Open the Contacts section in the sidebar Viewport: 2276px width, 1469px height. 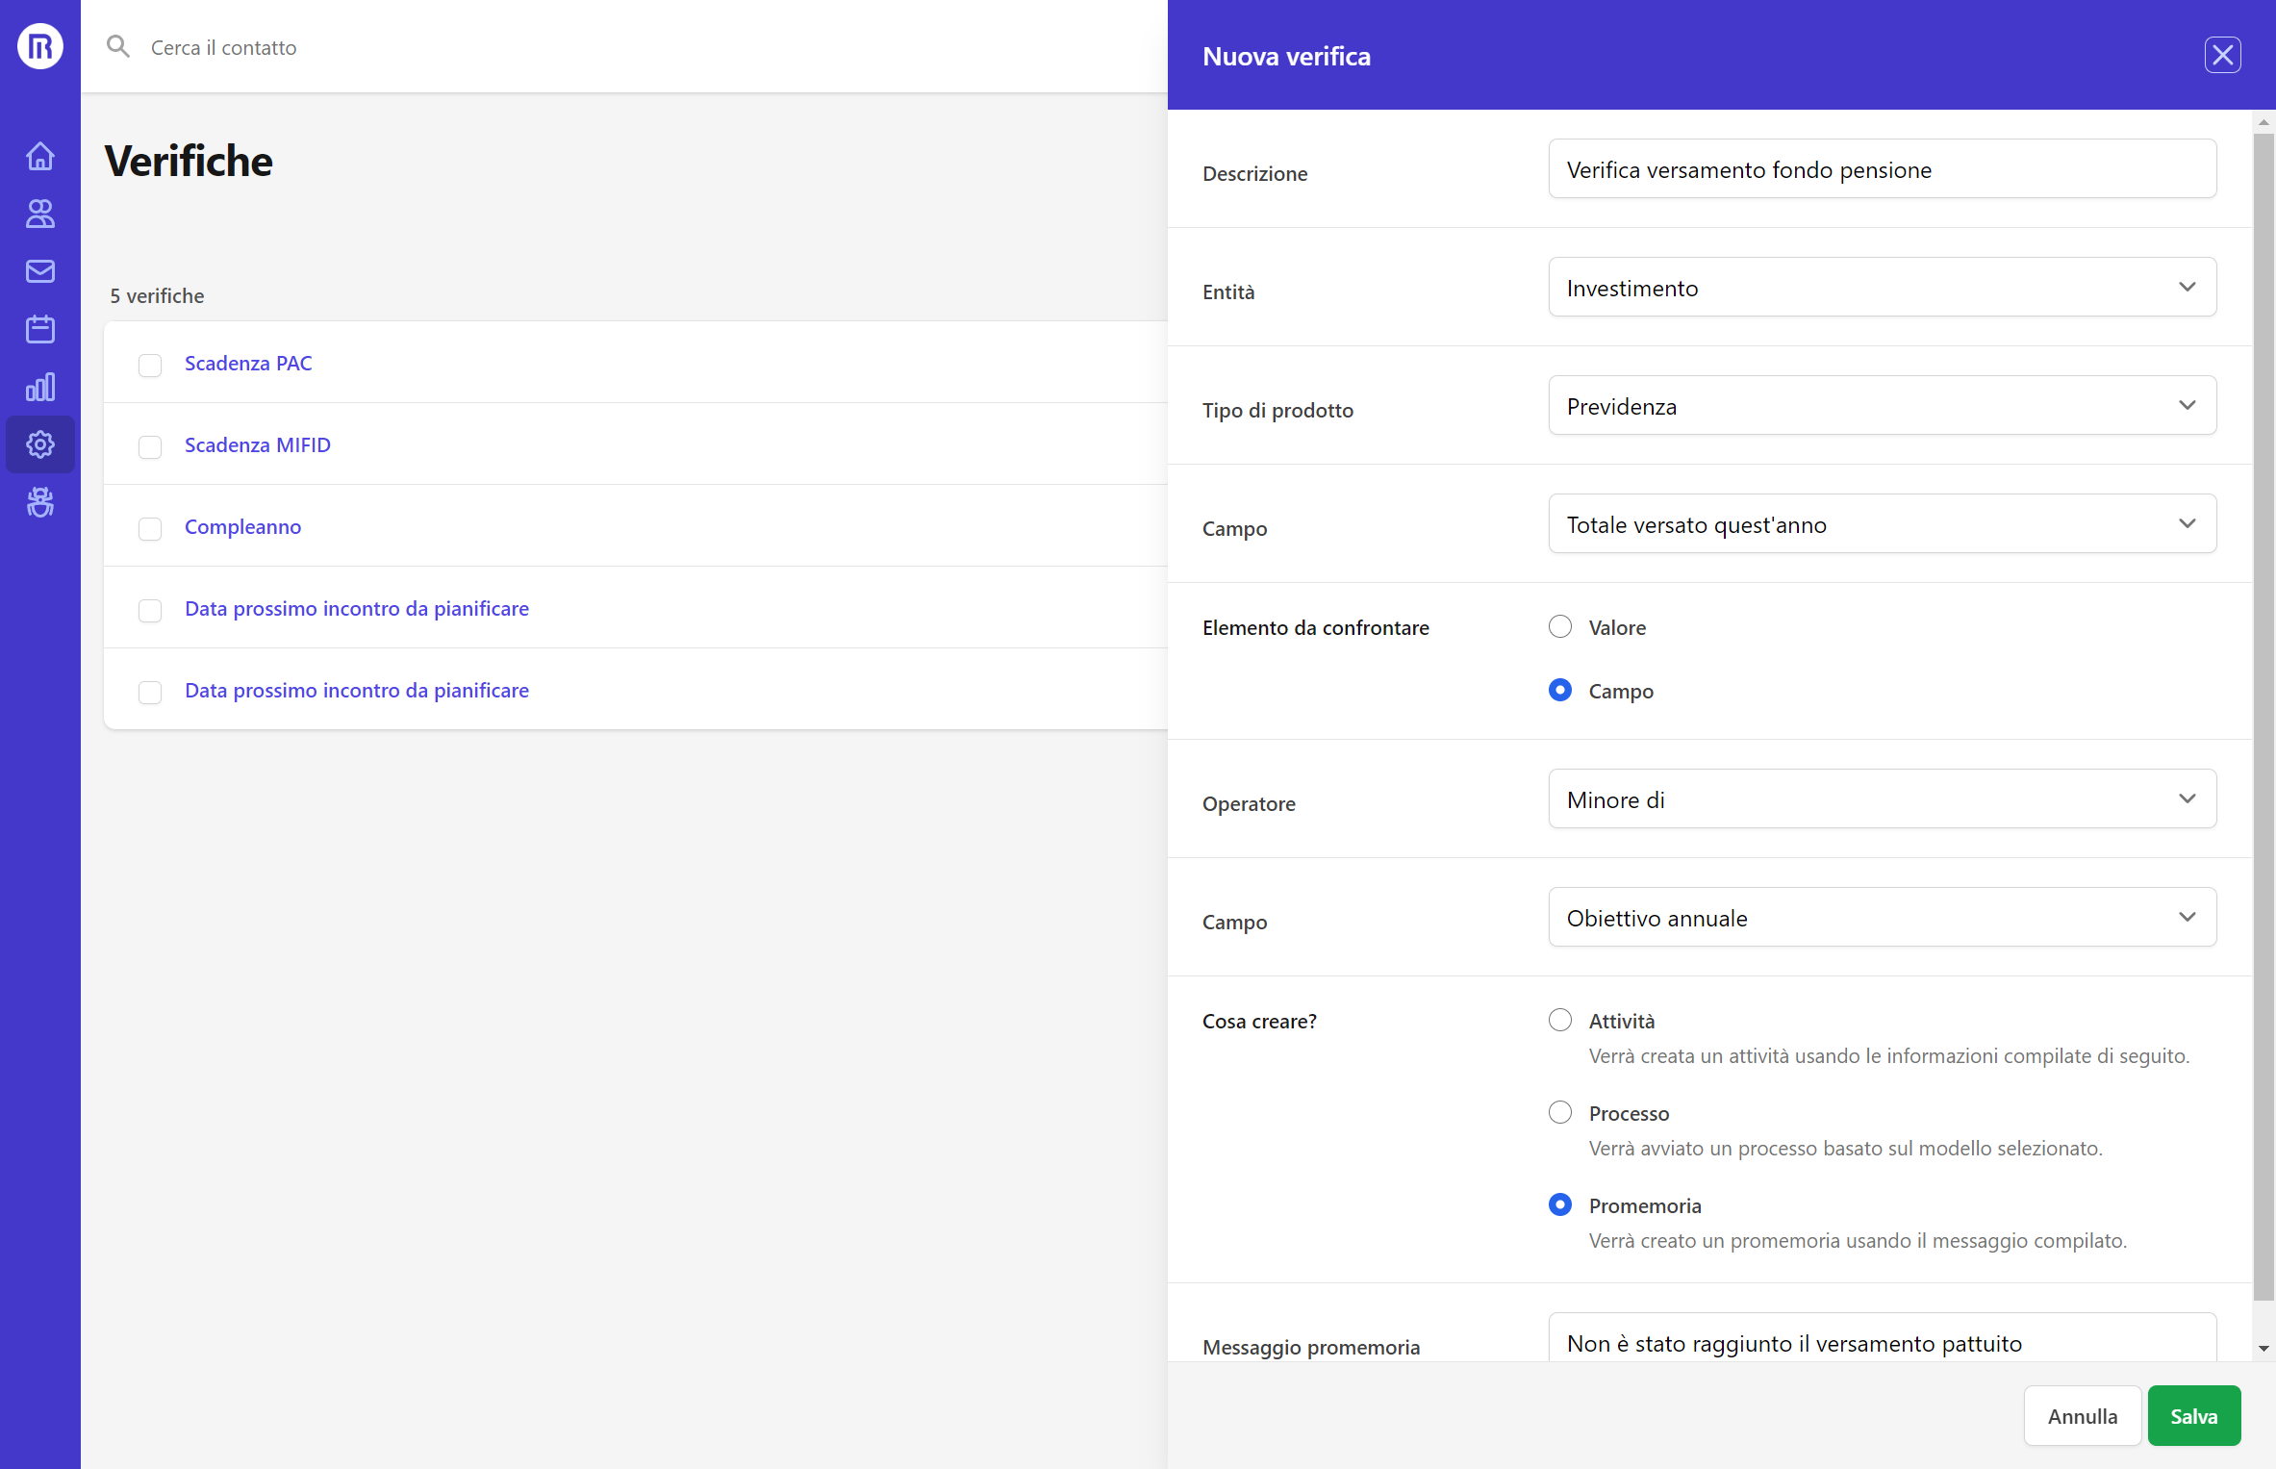[x=39, y=214]
